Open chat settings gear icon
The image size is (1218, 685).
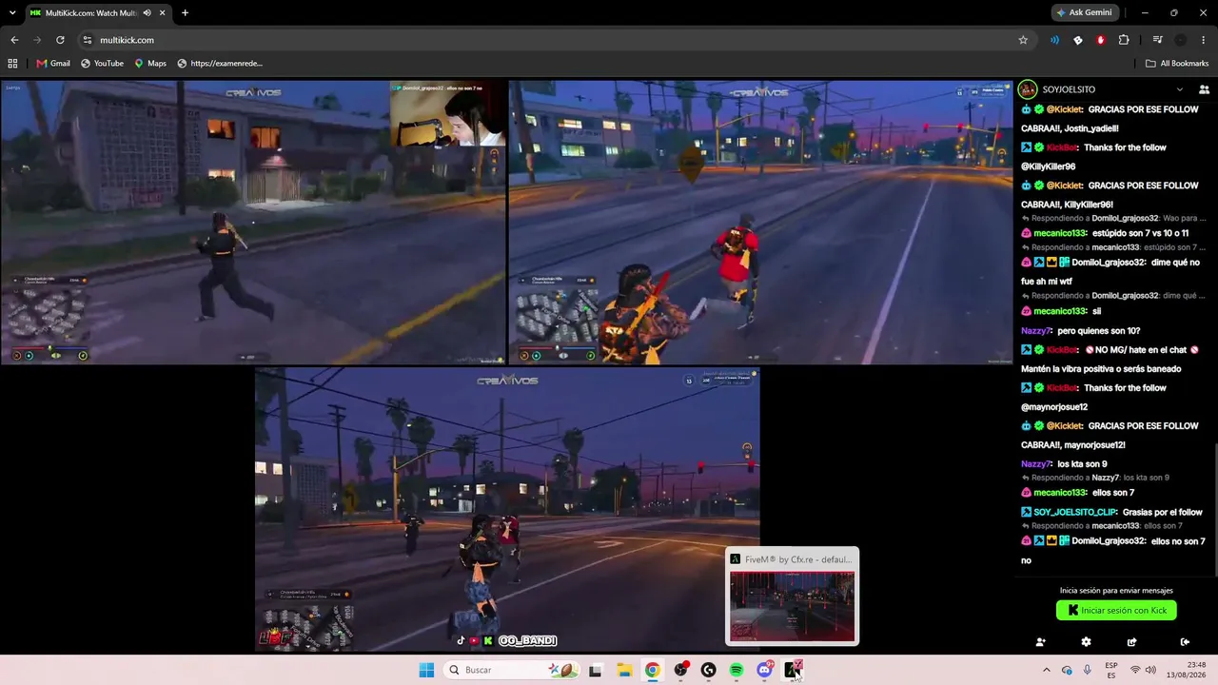tap(1086, 642)
